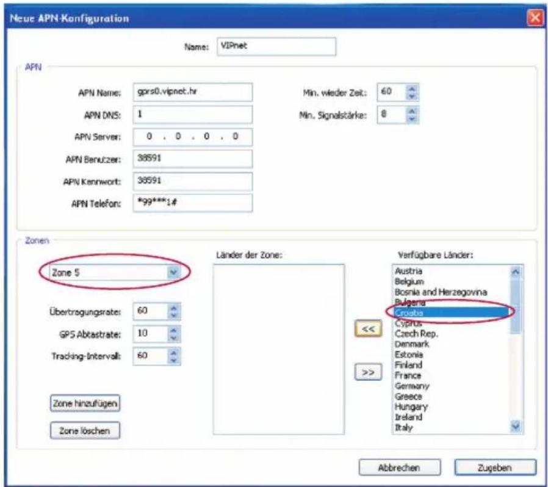Select France in available countries
548x487 pixels.
[x=408, y=375]
